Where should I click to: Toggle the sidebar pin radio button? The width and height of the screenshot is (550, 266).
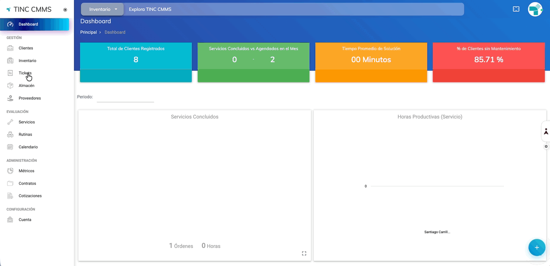pos(65,10)
